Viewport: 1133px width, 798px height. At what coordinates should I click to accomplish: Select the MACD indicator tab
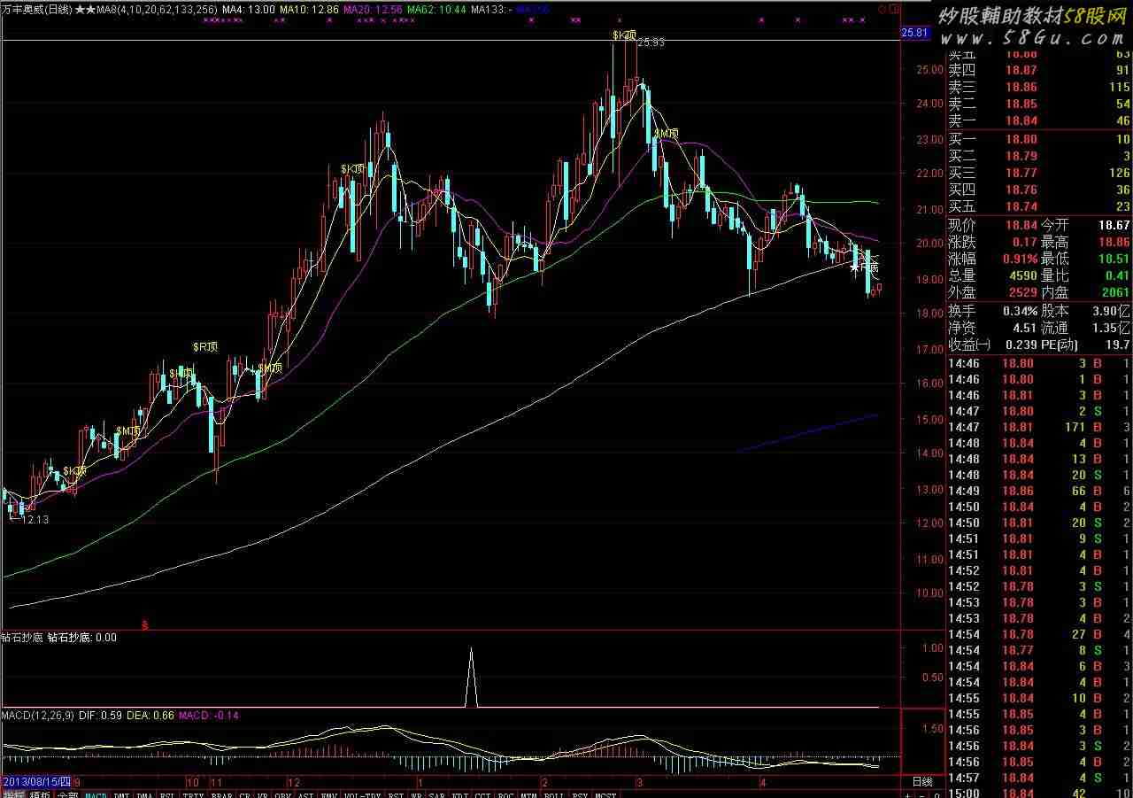tap(96, 794)
